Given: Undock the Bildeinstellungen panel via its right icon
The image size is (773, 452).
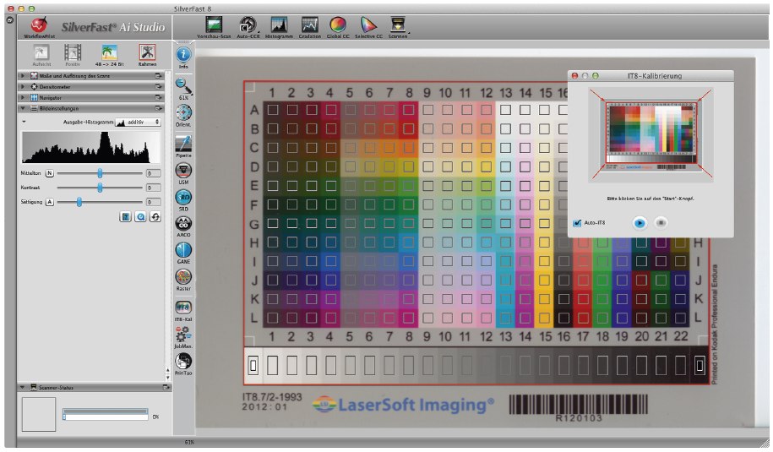Looking at the screenshot, I should pyautogui.click(x=158, y=108).
